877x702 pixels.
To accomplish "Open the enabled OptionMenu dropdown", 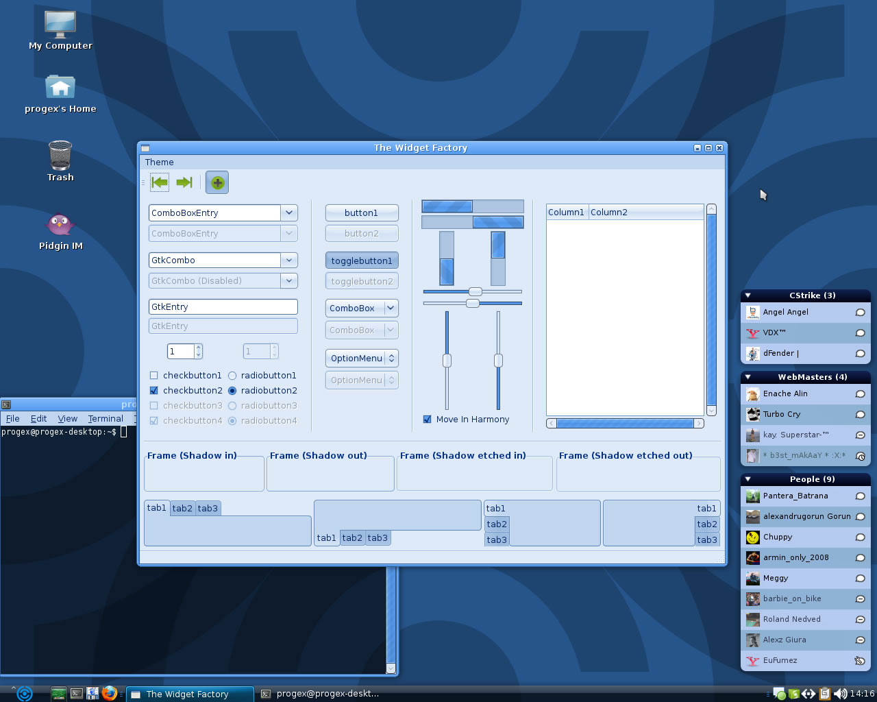I will pyautogui.click(x=362, y=359).
